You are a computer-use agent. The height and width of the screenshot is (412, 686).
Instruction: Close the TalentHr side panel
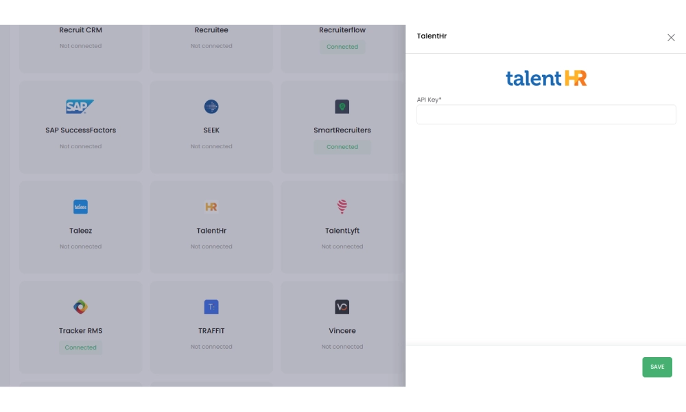[x=671, y=38]
